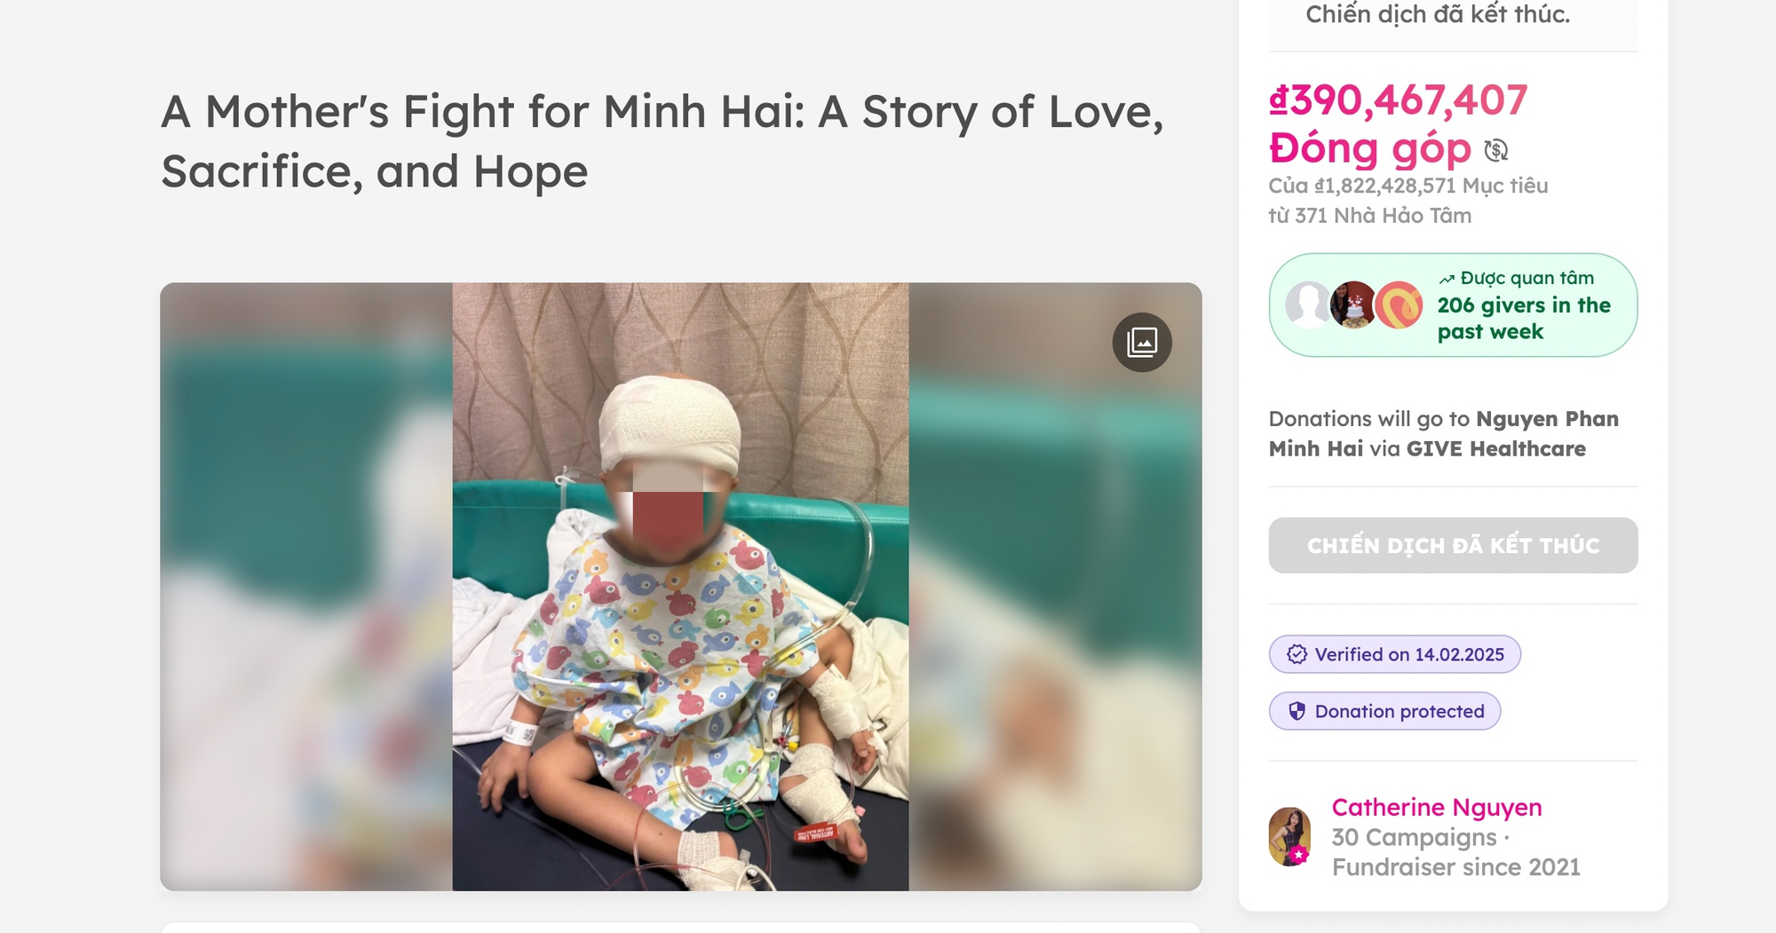
Task: Open Catherine Nguyen's profile picture
Action: pyautogui.click(x=1289, y=834)
